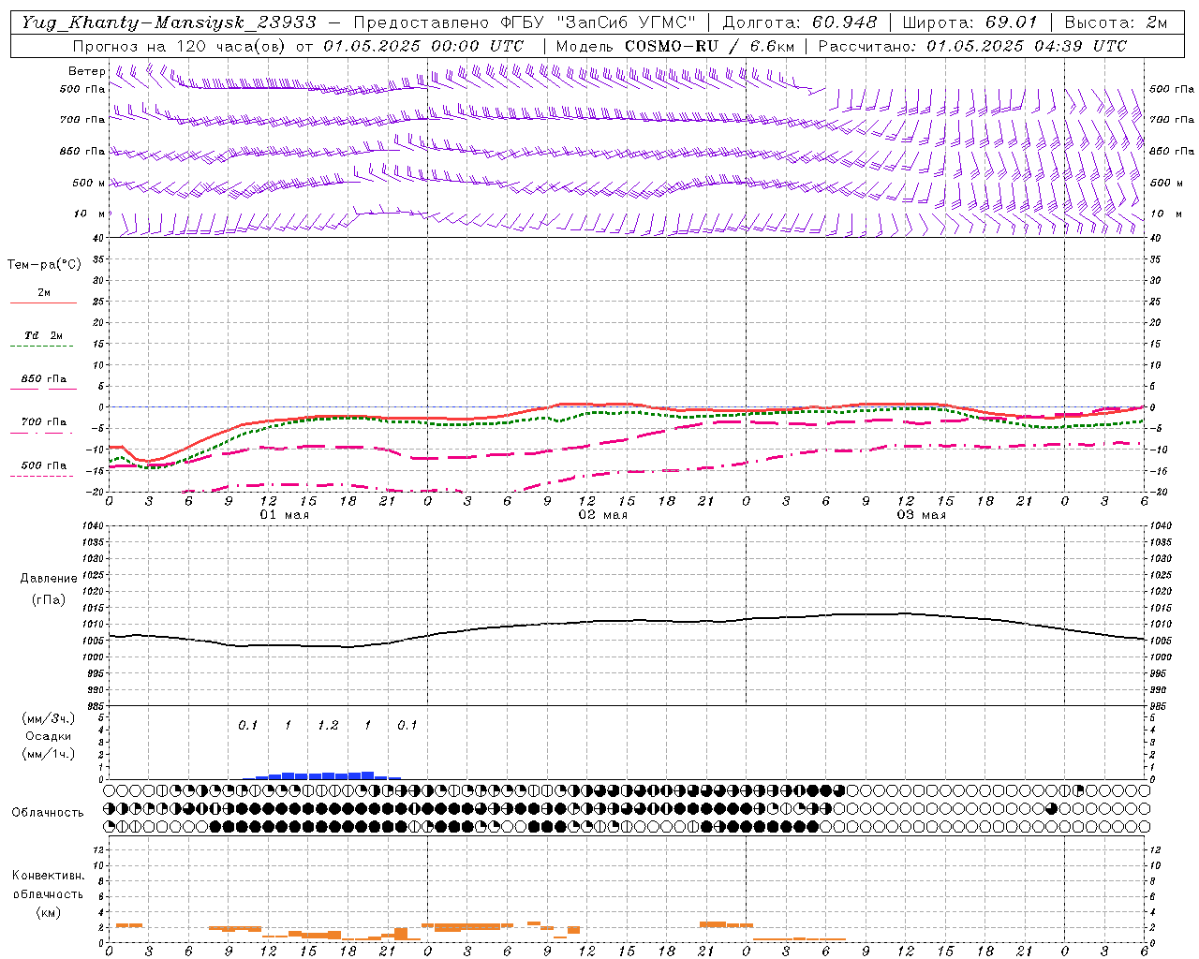
Task: Click the Давление panel label
Action: pos(49,579)
